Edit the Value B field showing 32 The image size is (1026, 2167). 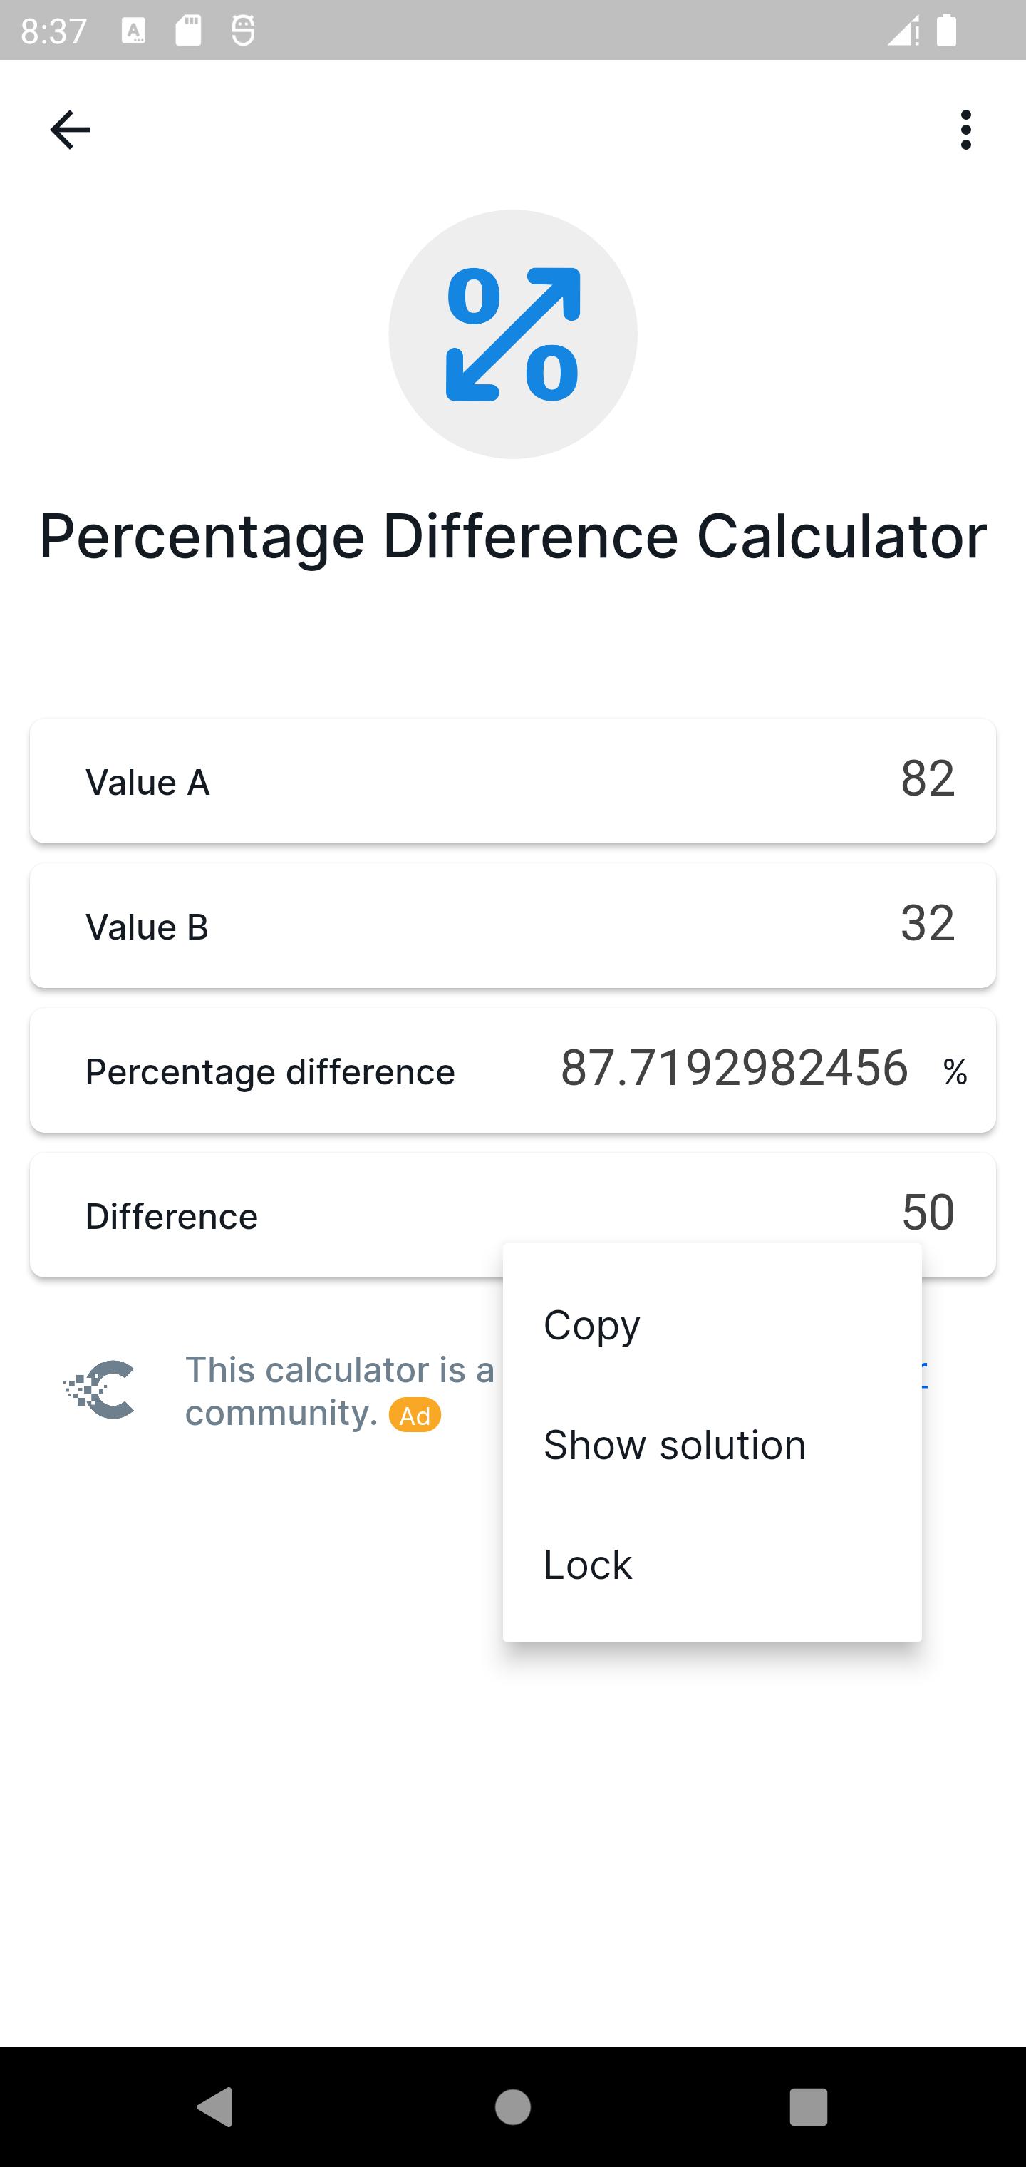(x=513, y=925)
